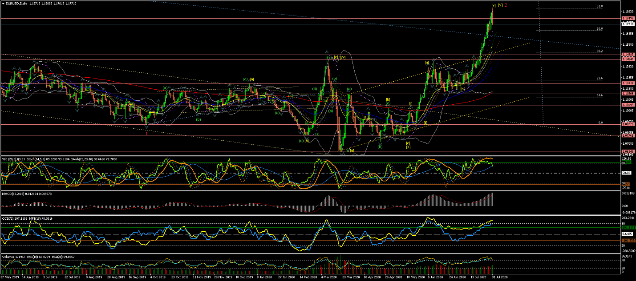
Task: Click the 1.11506 price level tag
Action: pos(628,94)
